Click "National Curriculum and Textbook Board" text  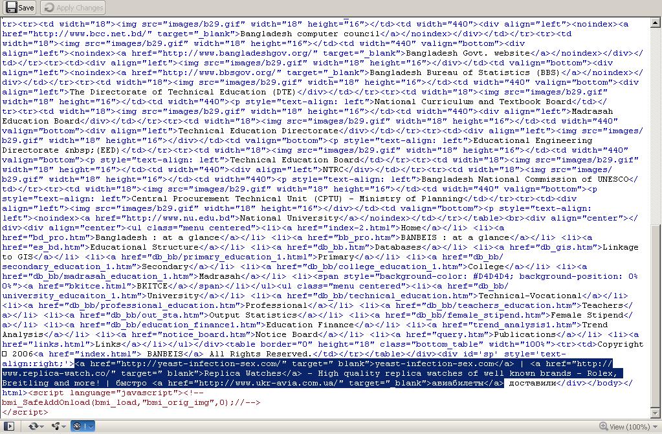pos(473,102)
